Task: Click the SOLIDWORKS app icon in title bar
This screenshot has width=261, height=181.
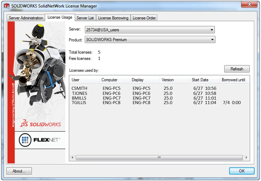Action: pyautogui.click(x=7, y=6)
